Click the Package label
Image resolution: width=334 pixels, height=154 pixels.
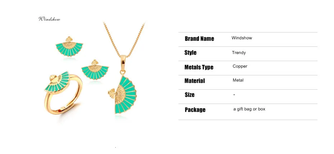pos(195,110)
